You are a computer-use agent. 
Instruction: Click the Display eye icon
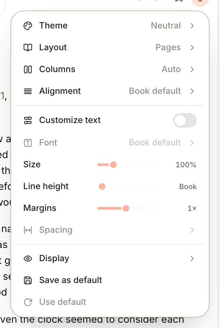(x=28, y=259)
